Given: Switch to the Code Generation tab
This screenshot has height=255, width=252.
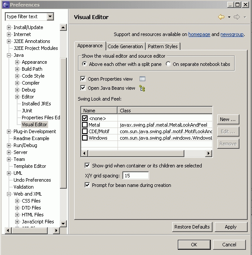Looking at the screenshot, I should pos(125,46).
